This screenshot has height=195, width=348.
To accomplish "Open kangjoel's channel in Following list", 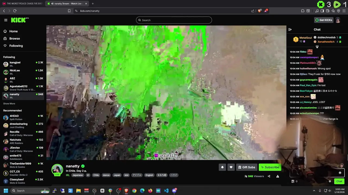I will click(23, 64).
